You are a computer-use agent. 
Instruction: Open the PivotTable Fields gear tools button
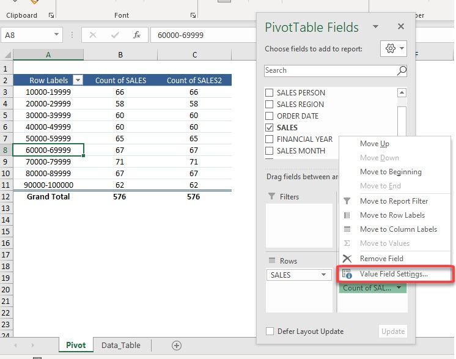[x=394, y=48]
